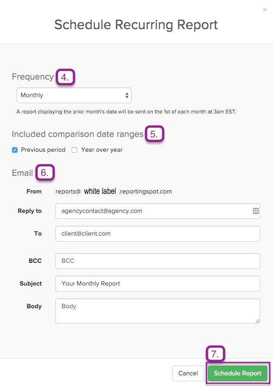This screenshot has width=273, height=386.
Task: Open the Monthly frequency dropdown
Action: (74, 95)
